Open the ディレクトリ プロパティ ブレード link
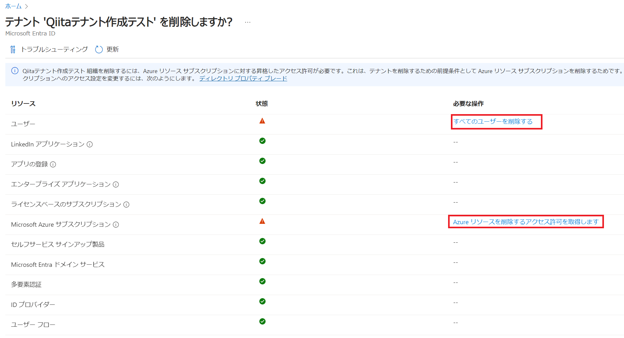Image resolution: width=624 pixels, height=338 pixels. (x=243, y=78)
